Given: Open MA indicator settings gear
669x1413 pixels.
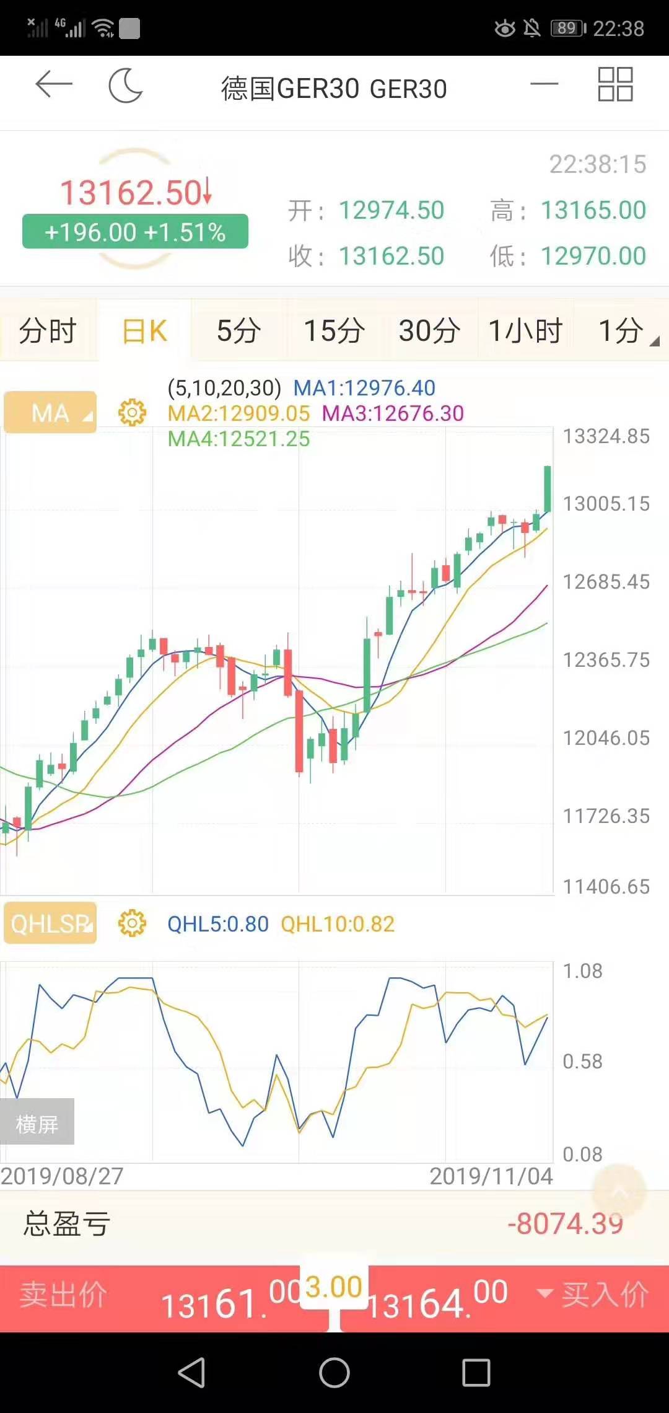Looking at the screenshot, I should [132, 412].
